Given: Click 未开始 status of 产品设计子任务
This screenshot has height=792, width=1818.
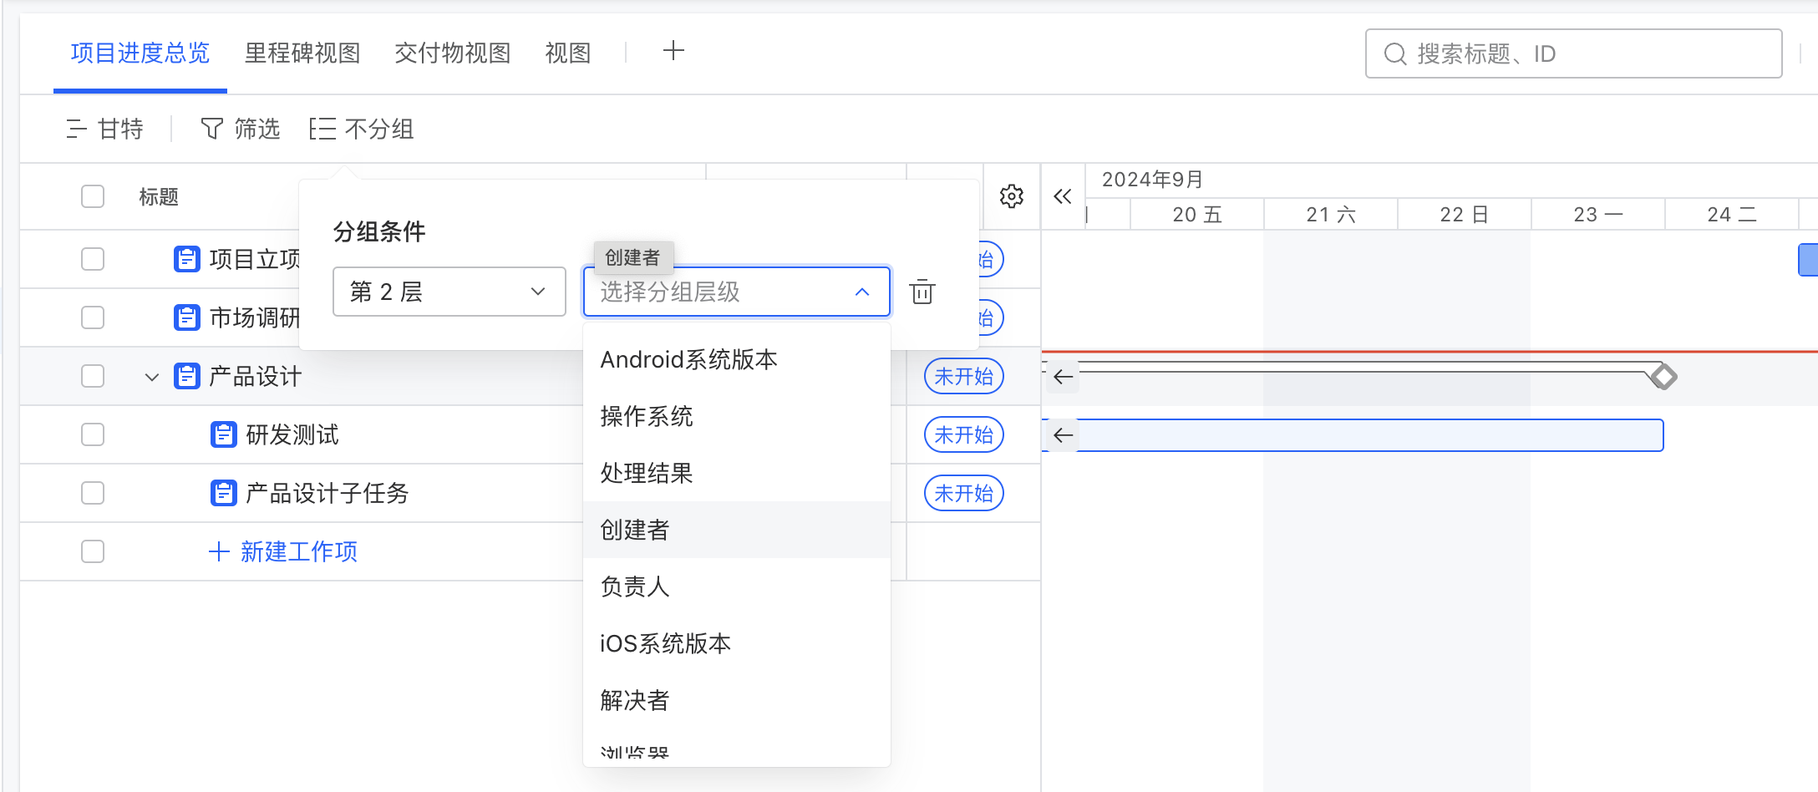Looking at the screenshot, I should click(964, 494).
